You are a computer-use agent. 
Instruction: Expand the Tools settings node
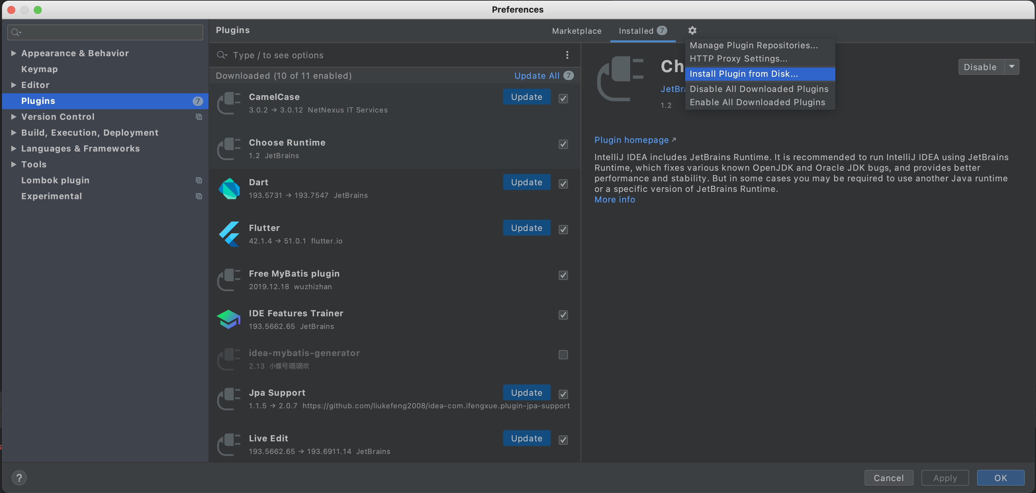14,164
